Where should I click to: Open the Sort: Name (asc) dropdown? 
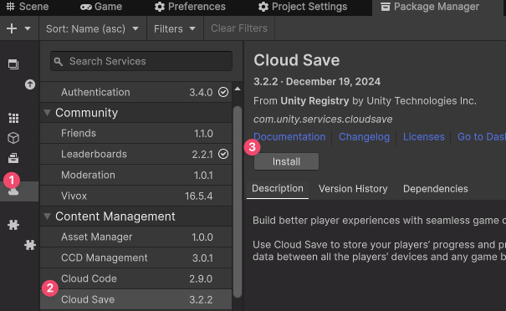[92, 28]
